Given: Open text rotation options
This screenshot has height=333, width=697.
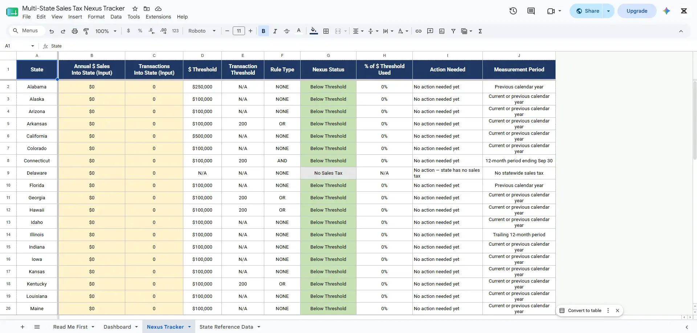Looking at the screenshot, I should coord(403,31).
